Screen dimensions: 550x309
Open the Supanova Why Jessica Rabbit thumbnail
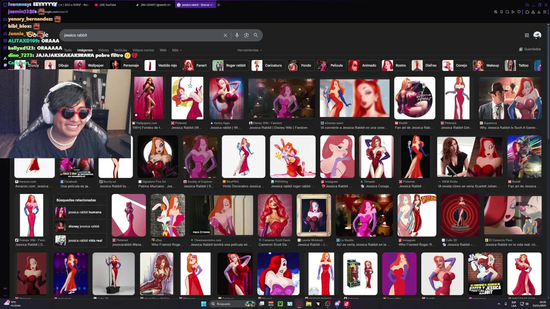510,98
